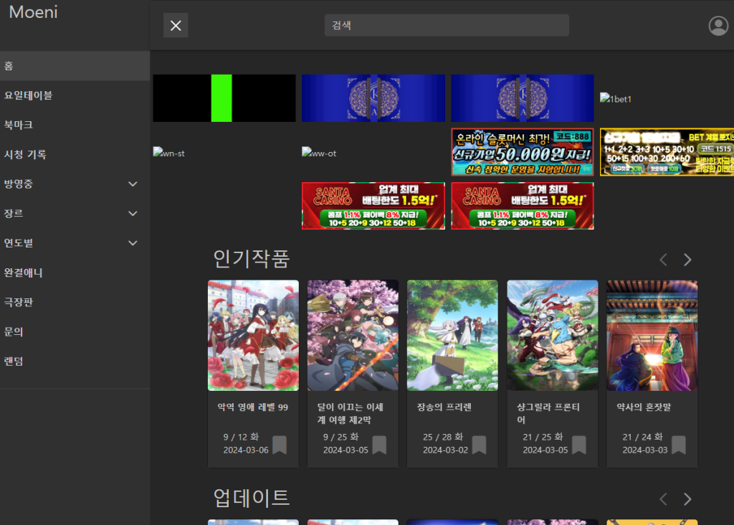
Task: Click the broken 1bet1 banner image
Action: 616,99
